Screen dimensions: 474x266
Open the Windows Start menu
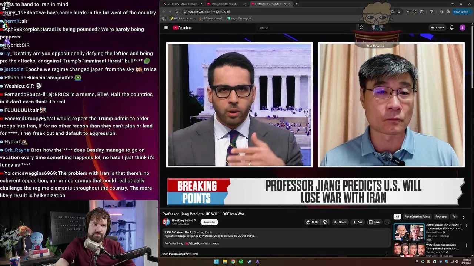(x=216, y=262)
